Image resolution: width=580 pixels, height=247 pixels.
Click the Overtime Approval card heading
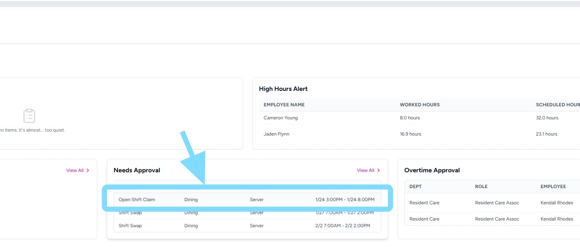point(432,170)
